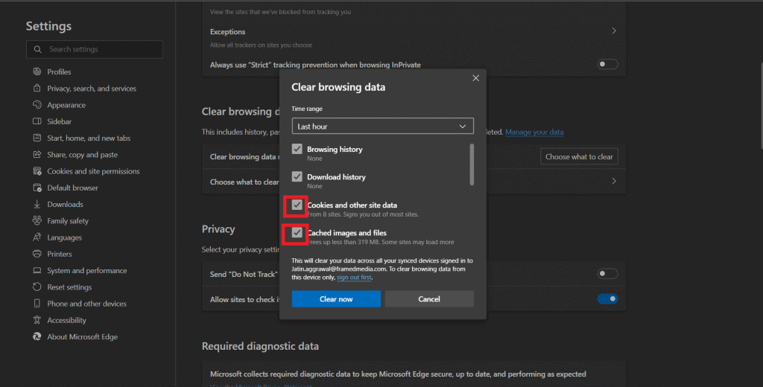This screenshot has width=763, height=387.
Task: Go to Appearance settings
Action: click(x=66, y=104)
